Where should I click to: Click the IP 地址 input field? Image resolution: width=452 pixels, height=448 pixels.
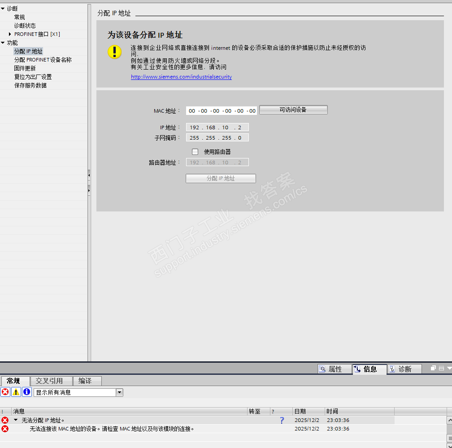click(x=217, y=127)
